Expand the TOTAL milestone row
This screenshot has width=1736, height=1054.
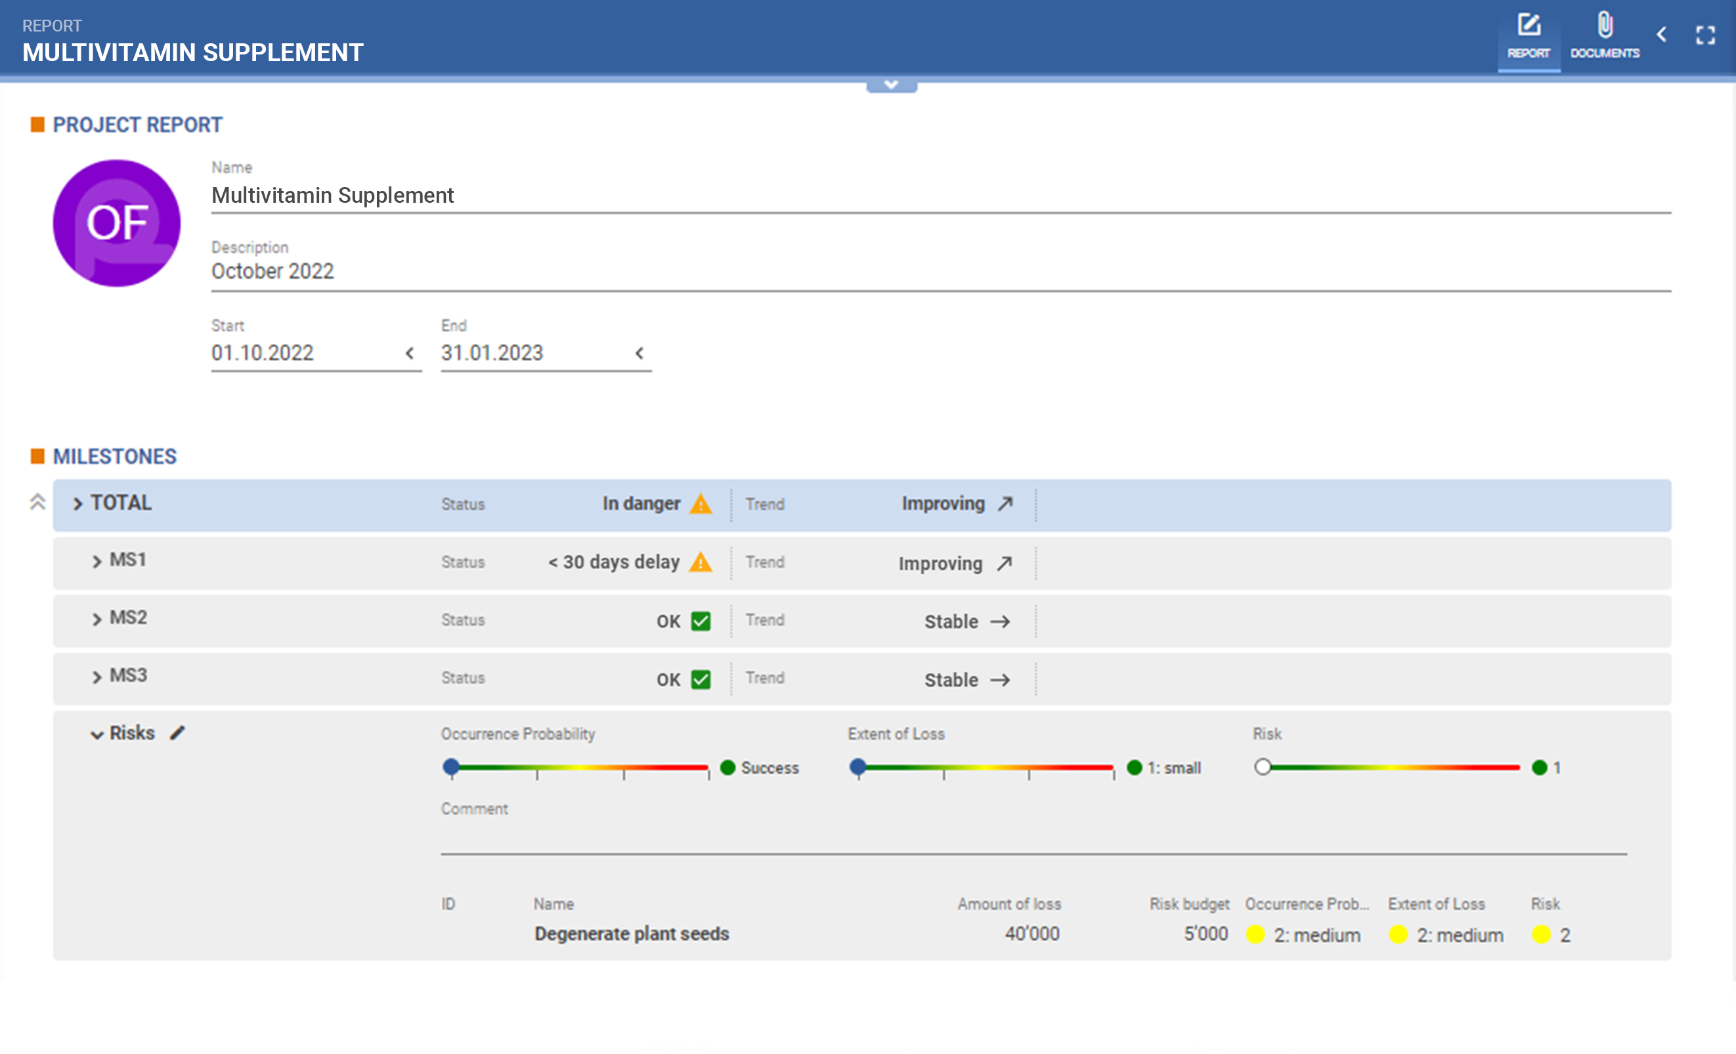click(x=77, y=503)
